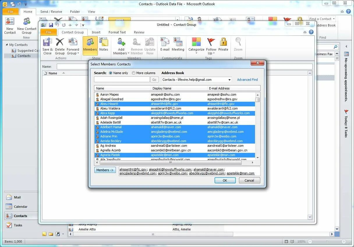Select Adah Rosingdall contact row
The width and height of the screenshot is (354, 247).
[x=175, y=118]
